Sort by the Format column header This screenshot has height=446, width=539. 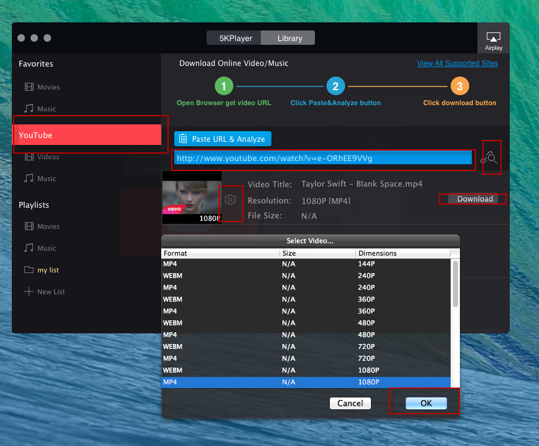(x=220, y=253)
